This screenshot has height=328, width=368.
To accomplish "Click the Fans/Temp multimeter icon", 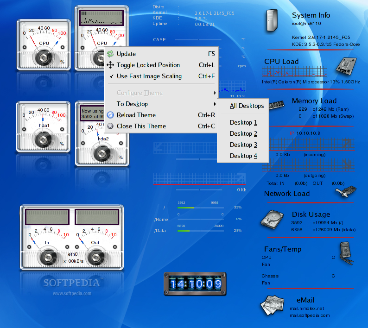I will (346, 253).
